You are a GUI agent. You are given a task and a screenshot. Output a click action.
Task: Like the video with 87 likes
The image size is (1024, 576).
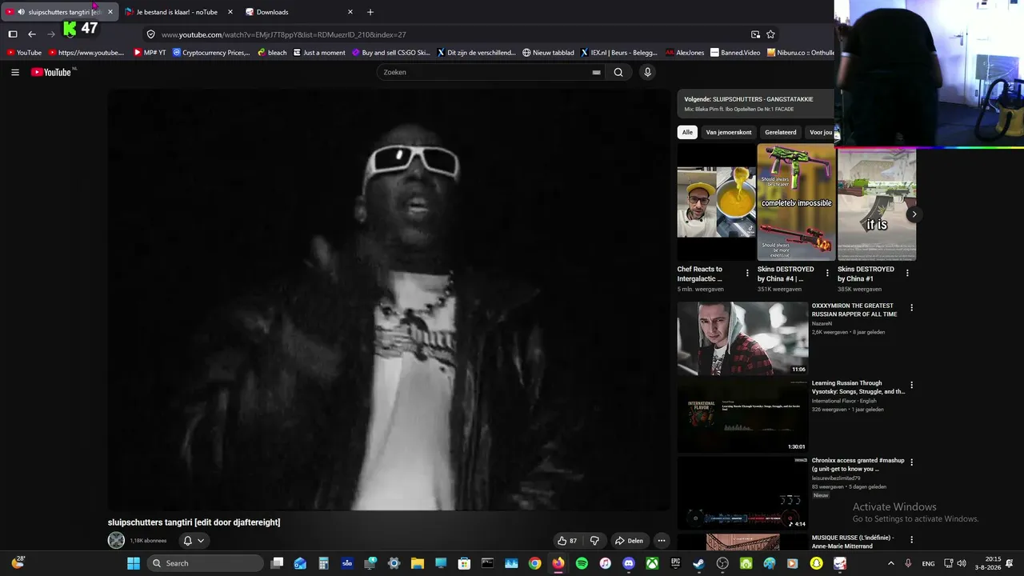tap(567, 541)
